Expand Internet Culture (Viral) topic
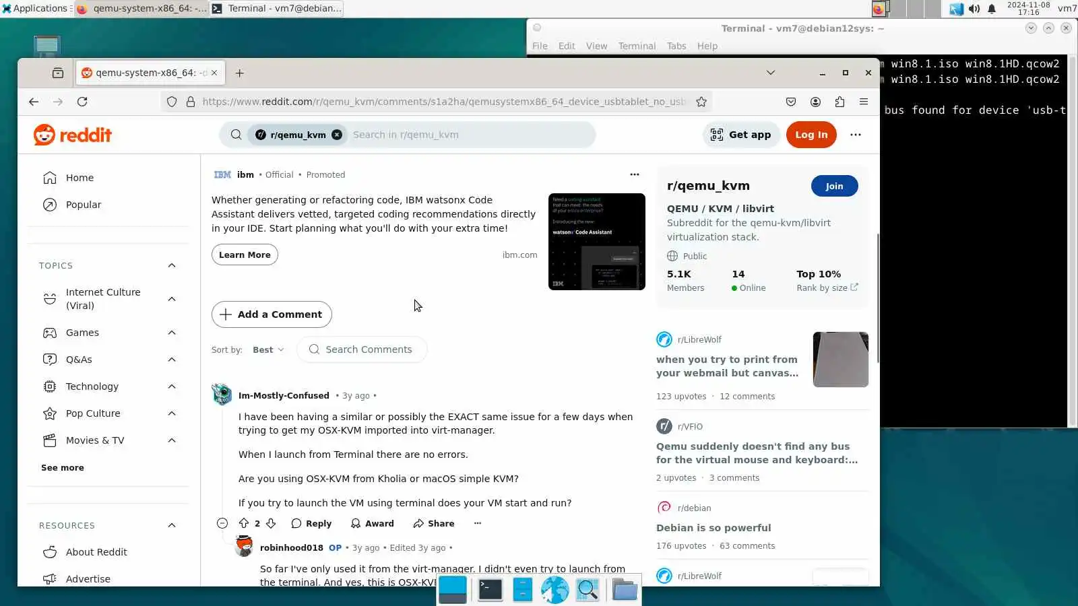Viewport: 1078px width, 606px height. pyautogui.click(x=172, y=299)
